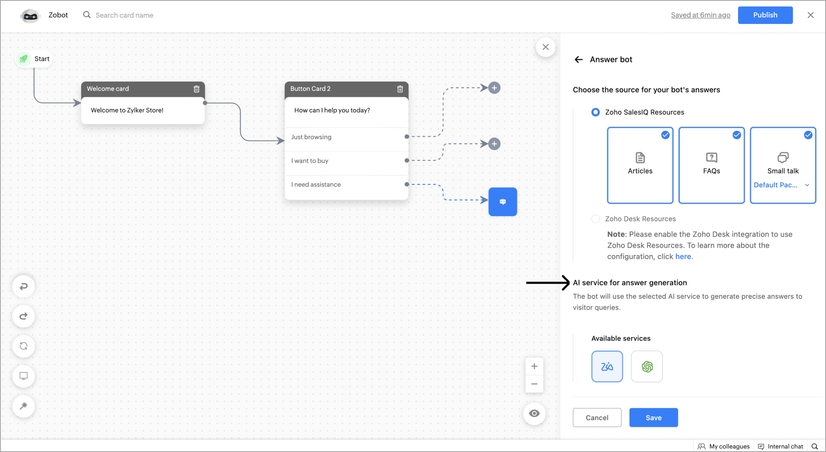
Task: Click the undo arrow button
Action: tap(24, 286)
